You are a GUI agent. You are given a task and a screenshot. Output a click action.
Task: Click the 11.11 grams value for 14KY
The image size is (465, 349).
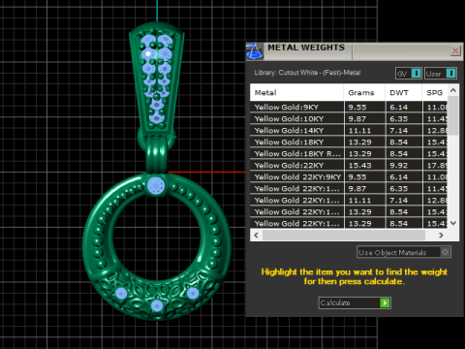click(364, 130)
